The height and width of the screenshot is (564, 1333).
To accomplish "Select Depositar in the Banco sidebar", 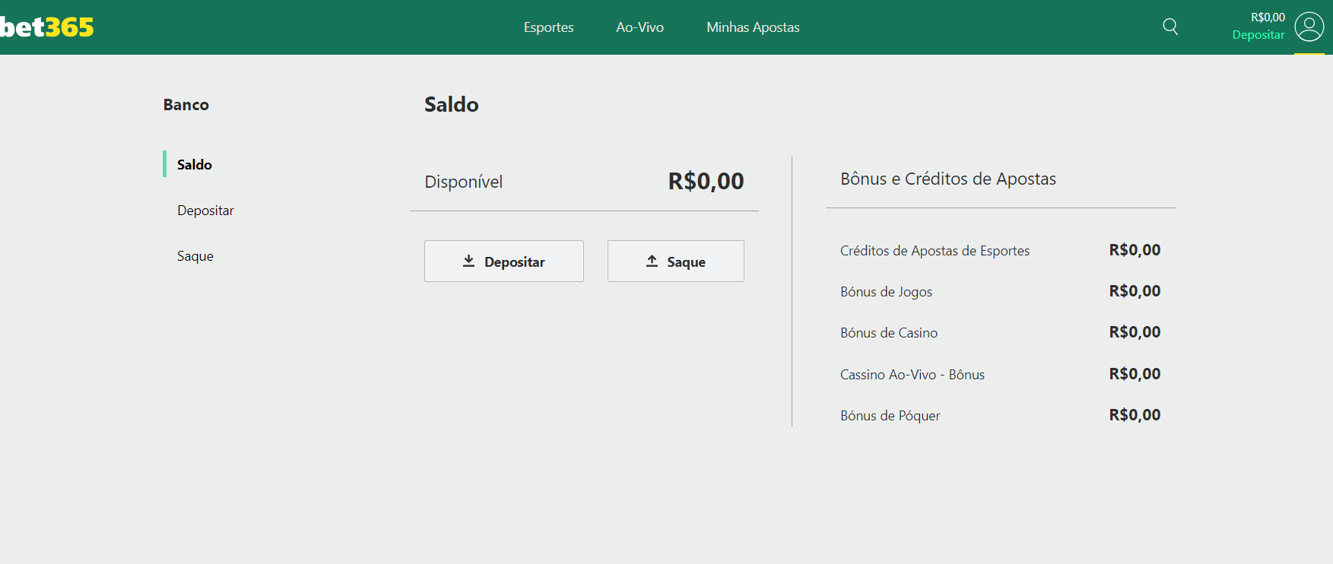I will tap(205, 211).
